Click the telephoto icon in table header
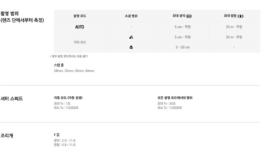Screen dimensions: 262x159 240,16
